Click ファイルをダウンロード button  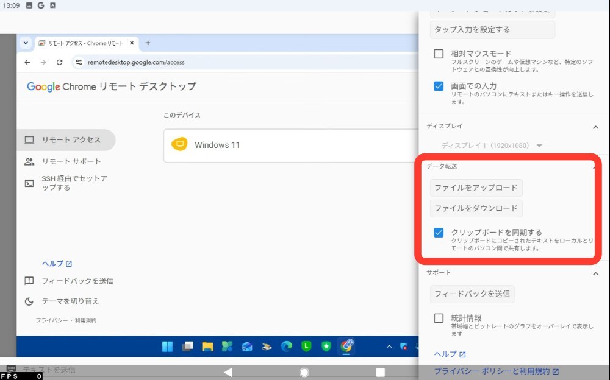coord(476,209)
